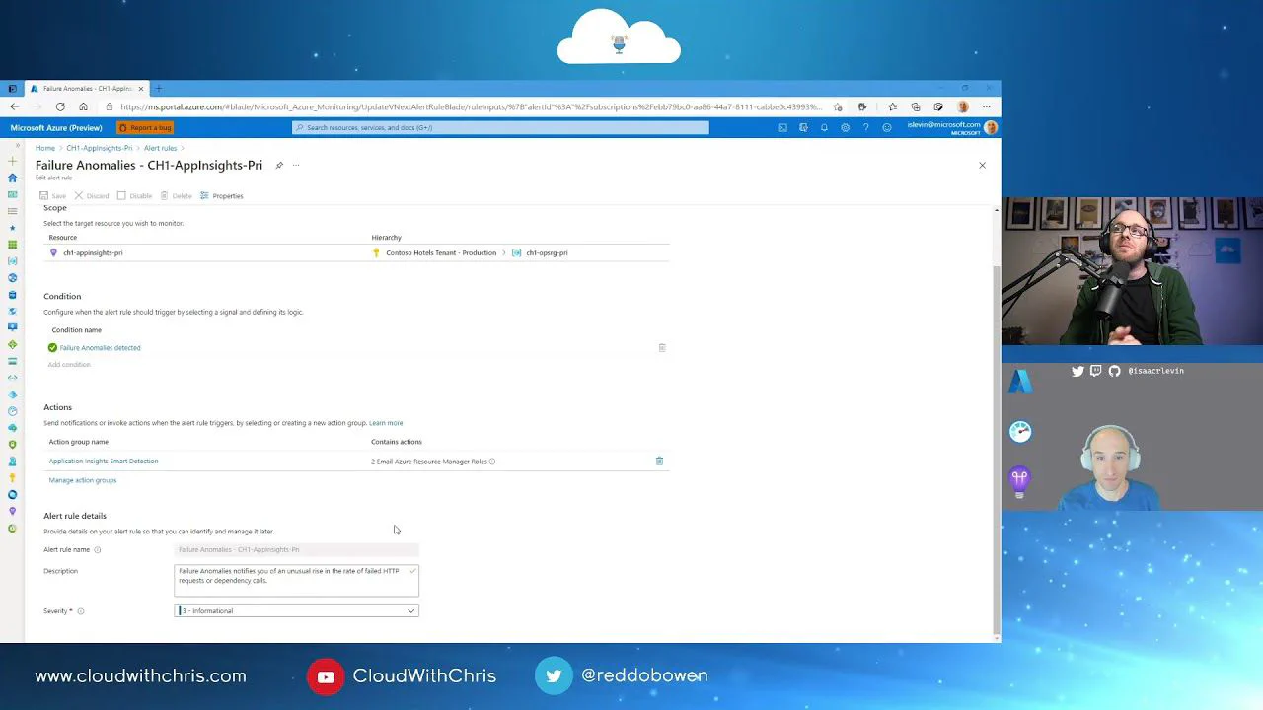This screenshot has height=710, width=1263.
Task: Expand the ellipsis menu beside the alert title
Action: tap(295, 165)
